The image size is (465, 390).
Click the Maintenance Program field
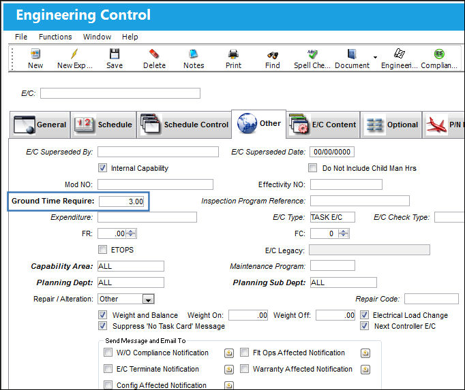pyautogui.click(x=333, y=265)
